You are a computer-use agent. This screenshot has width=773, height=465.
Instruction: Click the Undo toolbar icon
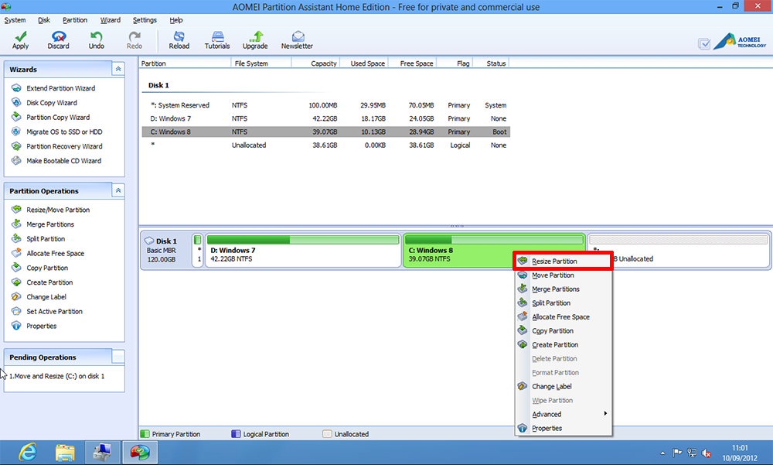[x=96, y=36]
